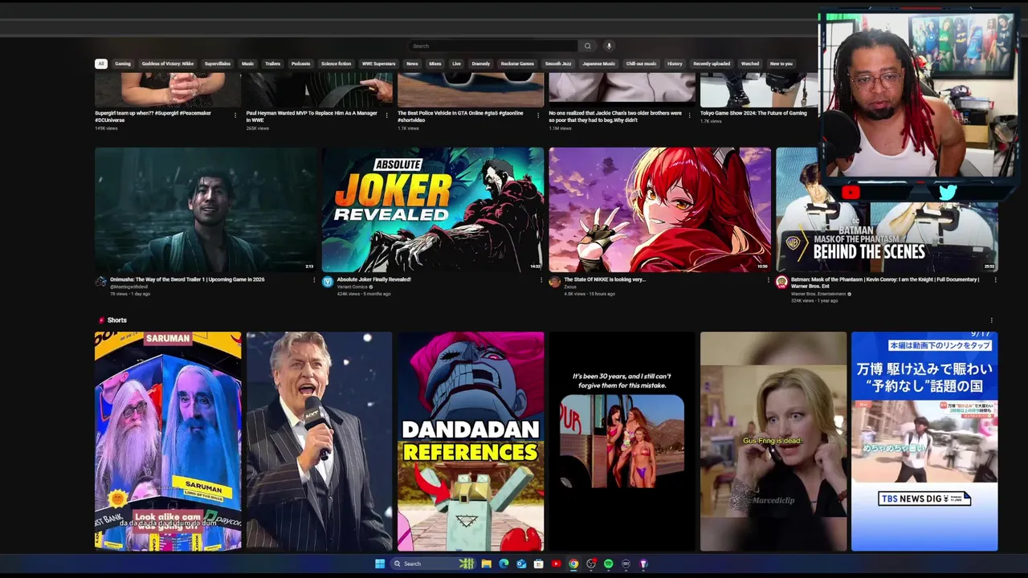The image size is (1028, 578).
Task: Select the Rockstar Games filter chip
Action: pos(518,63)
